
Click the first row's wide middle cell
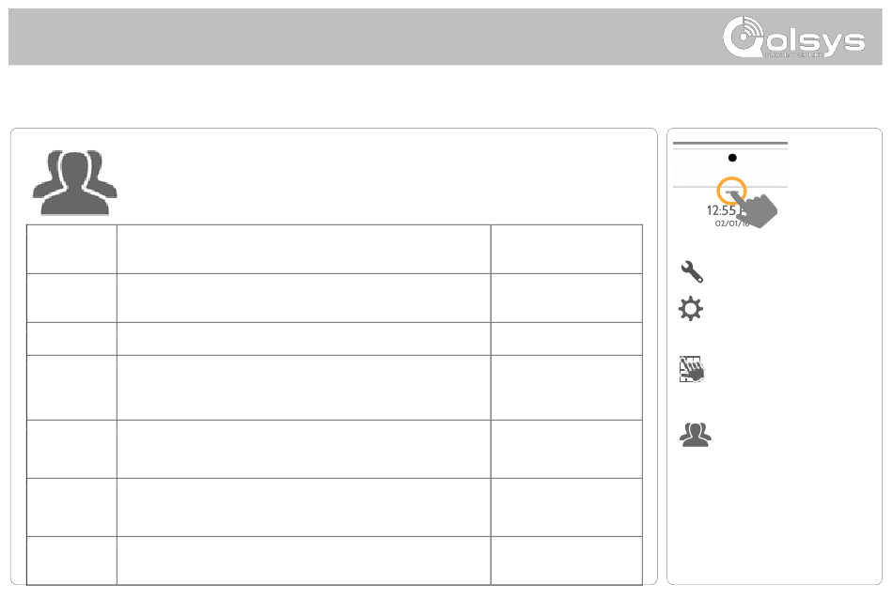[304, 249]
